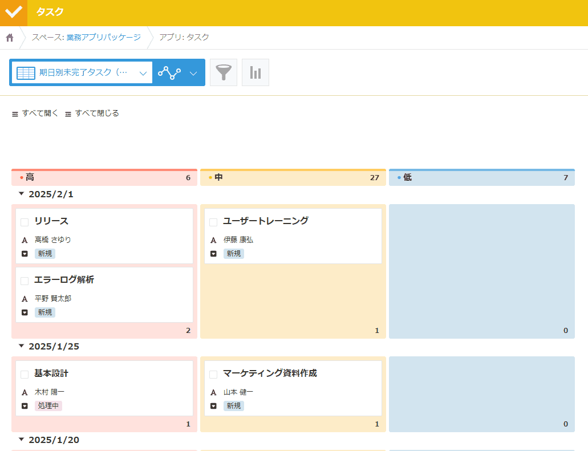The height and width of the screenshot is (451, 588).
Task: Click the status icon in ユーザートレーニング card
Action: [x=213, y=254]
